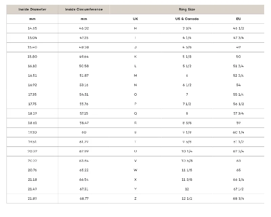Click US size 3 3/4 cell
The image size is (271, 217).
click(187, 28)
